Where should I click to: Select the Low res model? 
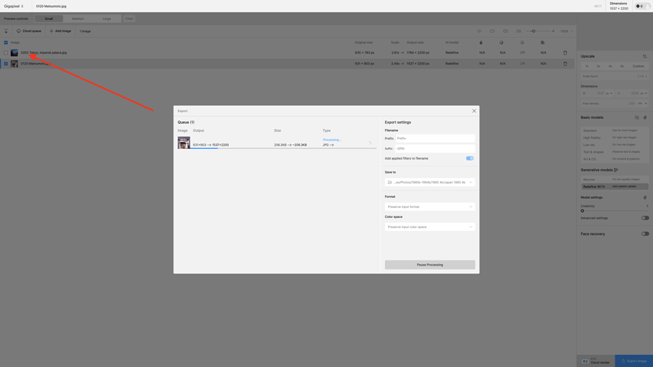click(x=615, y=145)
